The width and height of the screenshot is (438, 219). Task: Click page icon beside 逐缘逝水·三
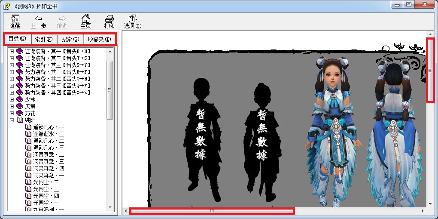tap(28, 134)
